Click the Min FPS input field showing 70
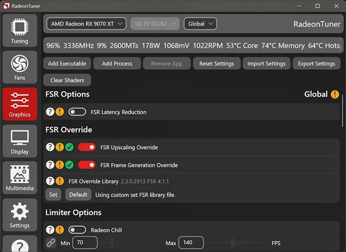This screenshot has width=346, height=252. coord(85,243)
